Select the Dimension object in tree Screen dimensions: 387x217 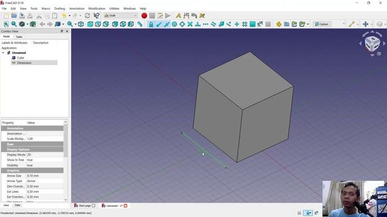point(24,63)
